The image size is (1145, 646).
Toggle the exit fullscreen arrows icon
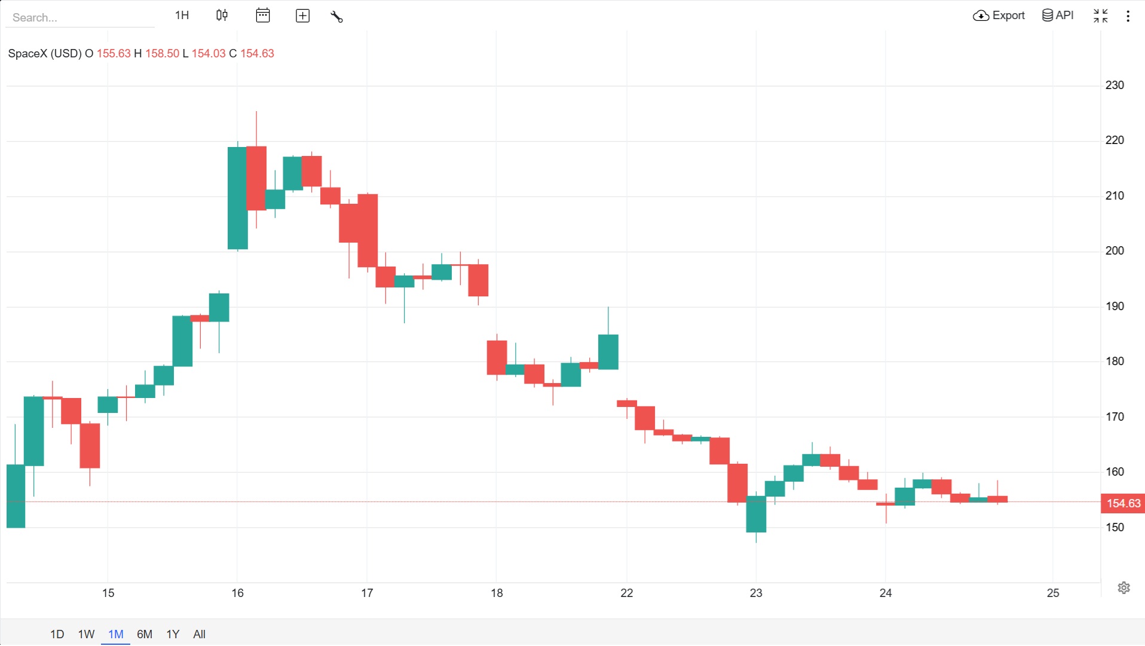click(1101, 16)
